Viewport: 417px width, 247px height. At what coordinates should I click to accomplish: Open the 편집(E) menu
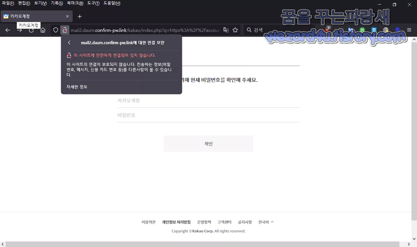click(24, 3)
